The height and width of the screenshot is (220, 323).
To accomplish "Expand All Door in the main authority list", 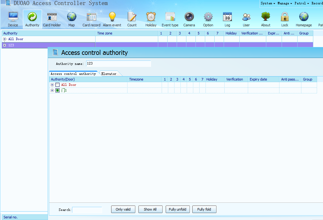I will click(x=4, y=39).
